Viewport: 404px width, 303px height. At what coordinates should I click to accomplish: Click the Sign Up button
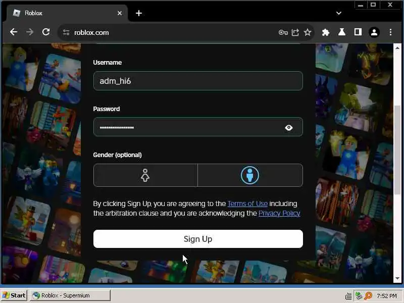point(198,239)
